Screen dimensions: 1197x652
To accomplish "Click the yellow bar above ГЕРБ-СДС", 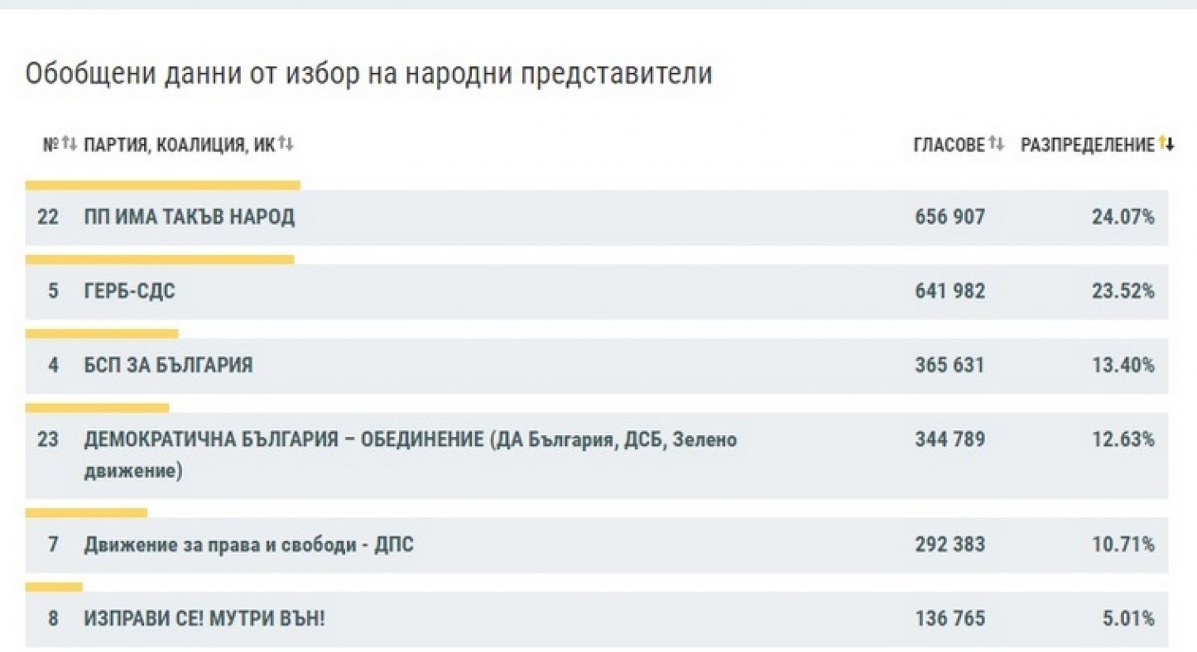I will 160,260.
